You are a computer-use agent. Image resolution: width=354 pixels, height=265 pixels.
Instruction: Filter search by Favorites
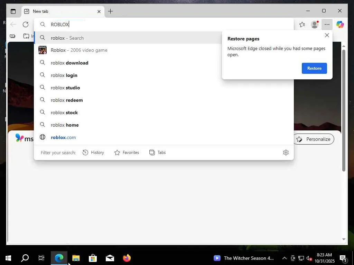127,153
